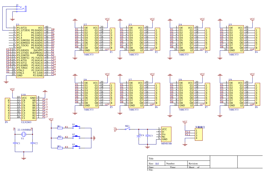The height and width of the screenshot is (174, 265).
Task: Select resistor R2 symbol
Action: coord(60,138)
